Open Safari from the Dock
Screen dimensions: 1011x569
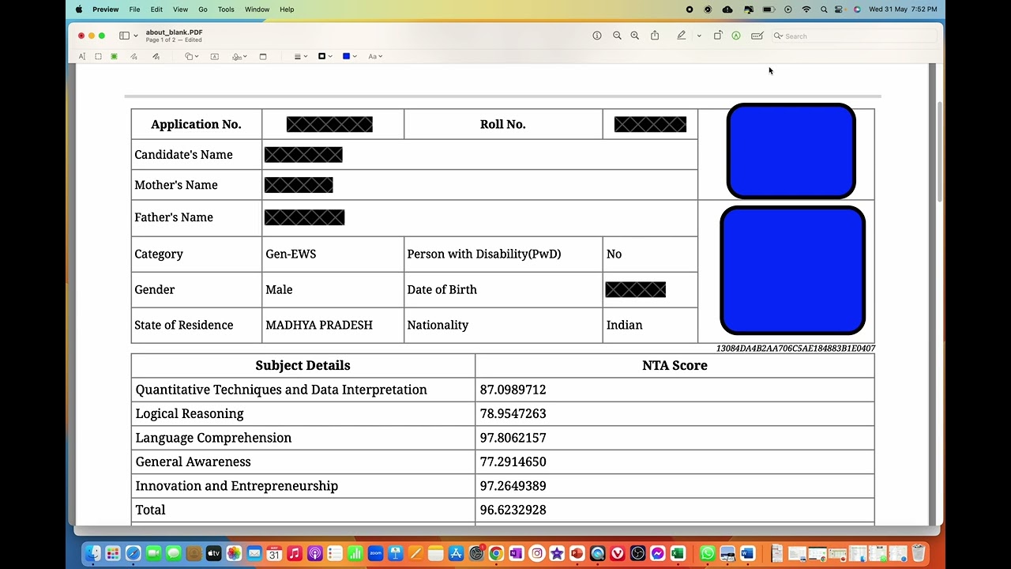click(x=133, y=554)
